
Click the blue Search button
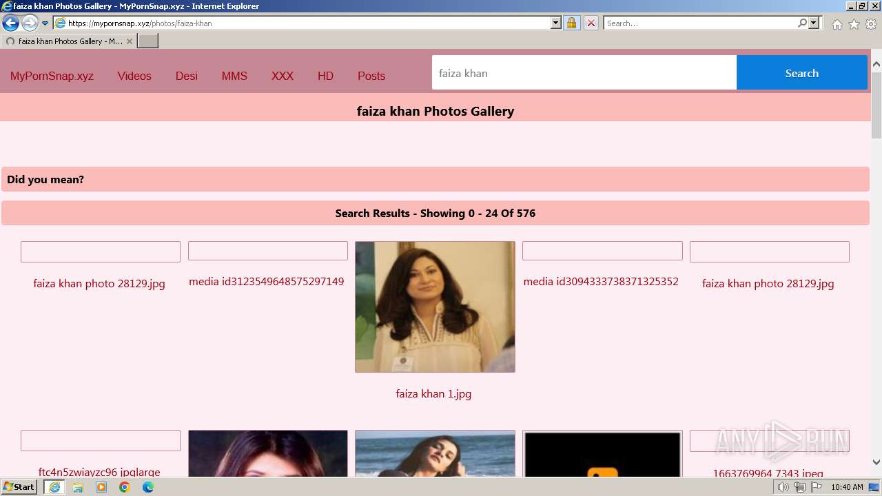pyautogui.click(x=802, y=73)
